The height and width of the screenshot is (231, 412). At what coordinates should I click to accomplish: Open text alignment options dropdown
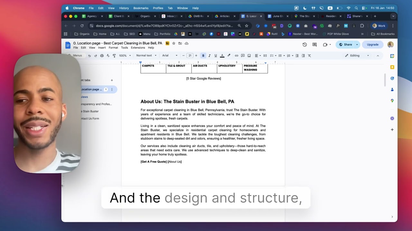258,56
